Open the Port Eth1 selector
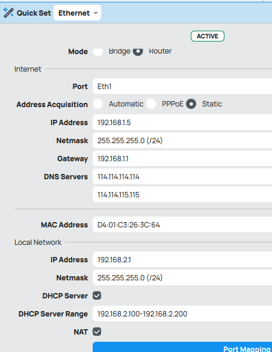Screen dimensions: 272x352 [182, 86]
